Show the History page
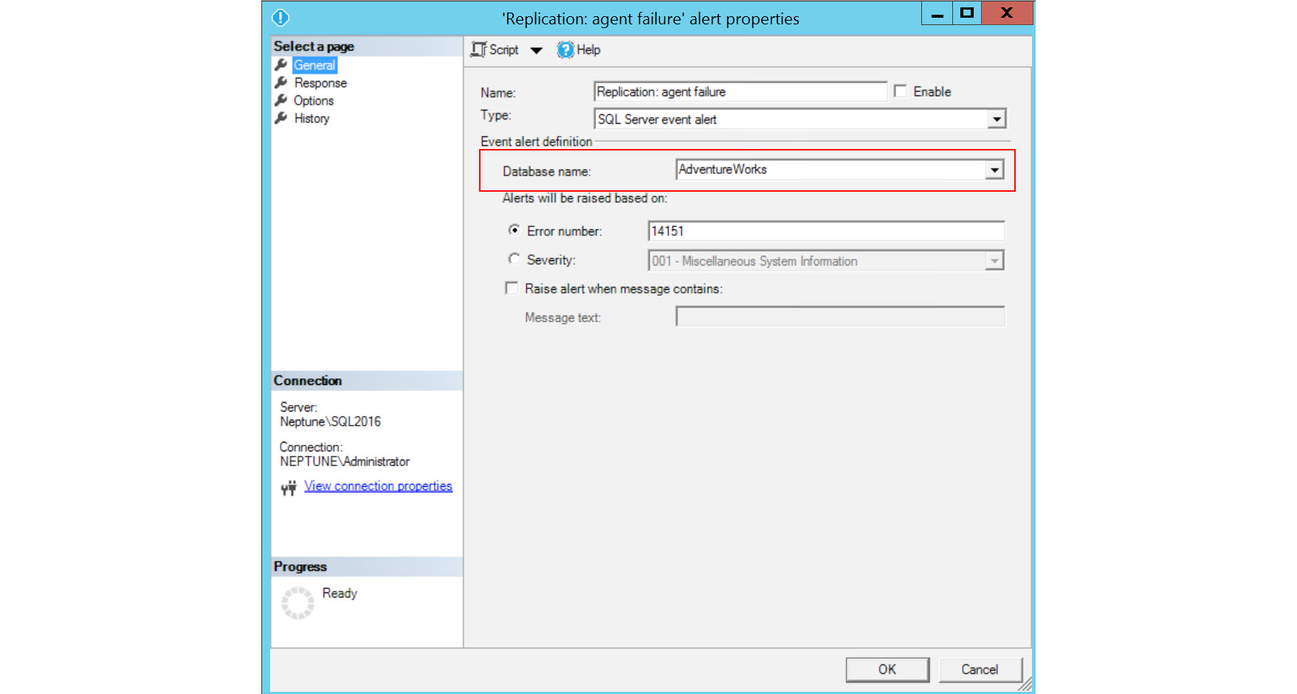Image resolution: width=1297 pixels, height=694 pixels. [x=312, y=118]
